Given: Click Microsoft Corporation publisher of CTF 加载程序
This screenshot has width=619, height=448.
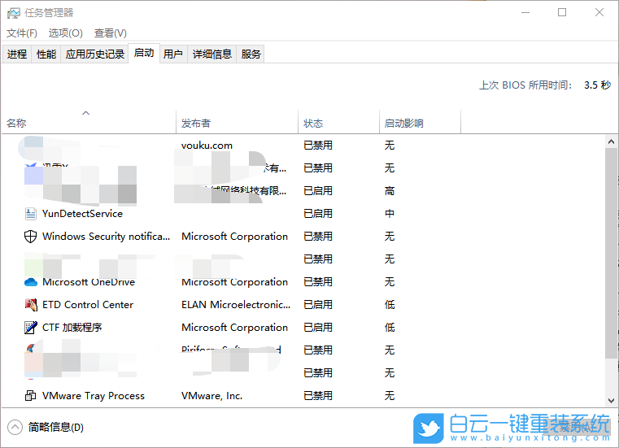Looking at the screenshot, I should [234, 327].
